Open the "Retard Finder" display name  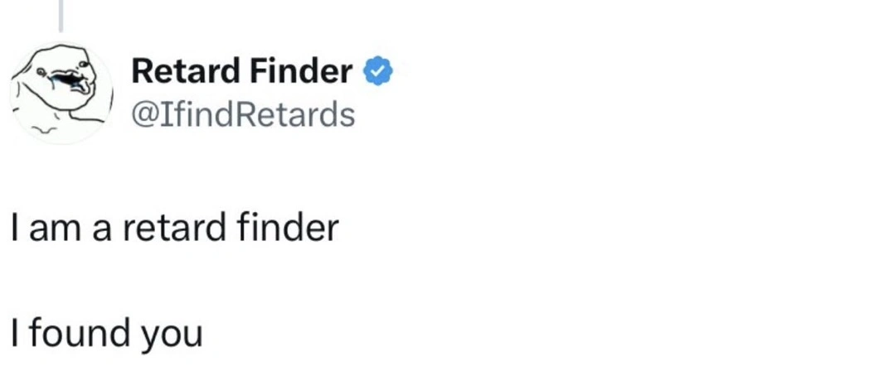pos(242,72)
